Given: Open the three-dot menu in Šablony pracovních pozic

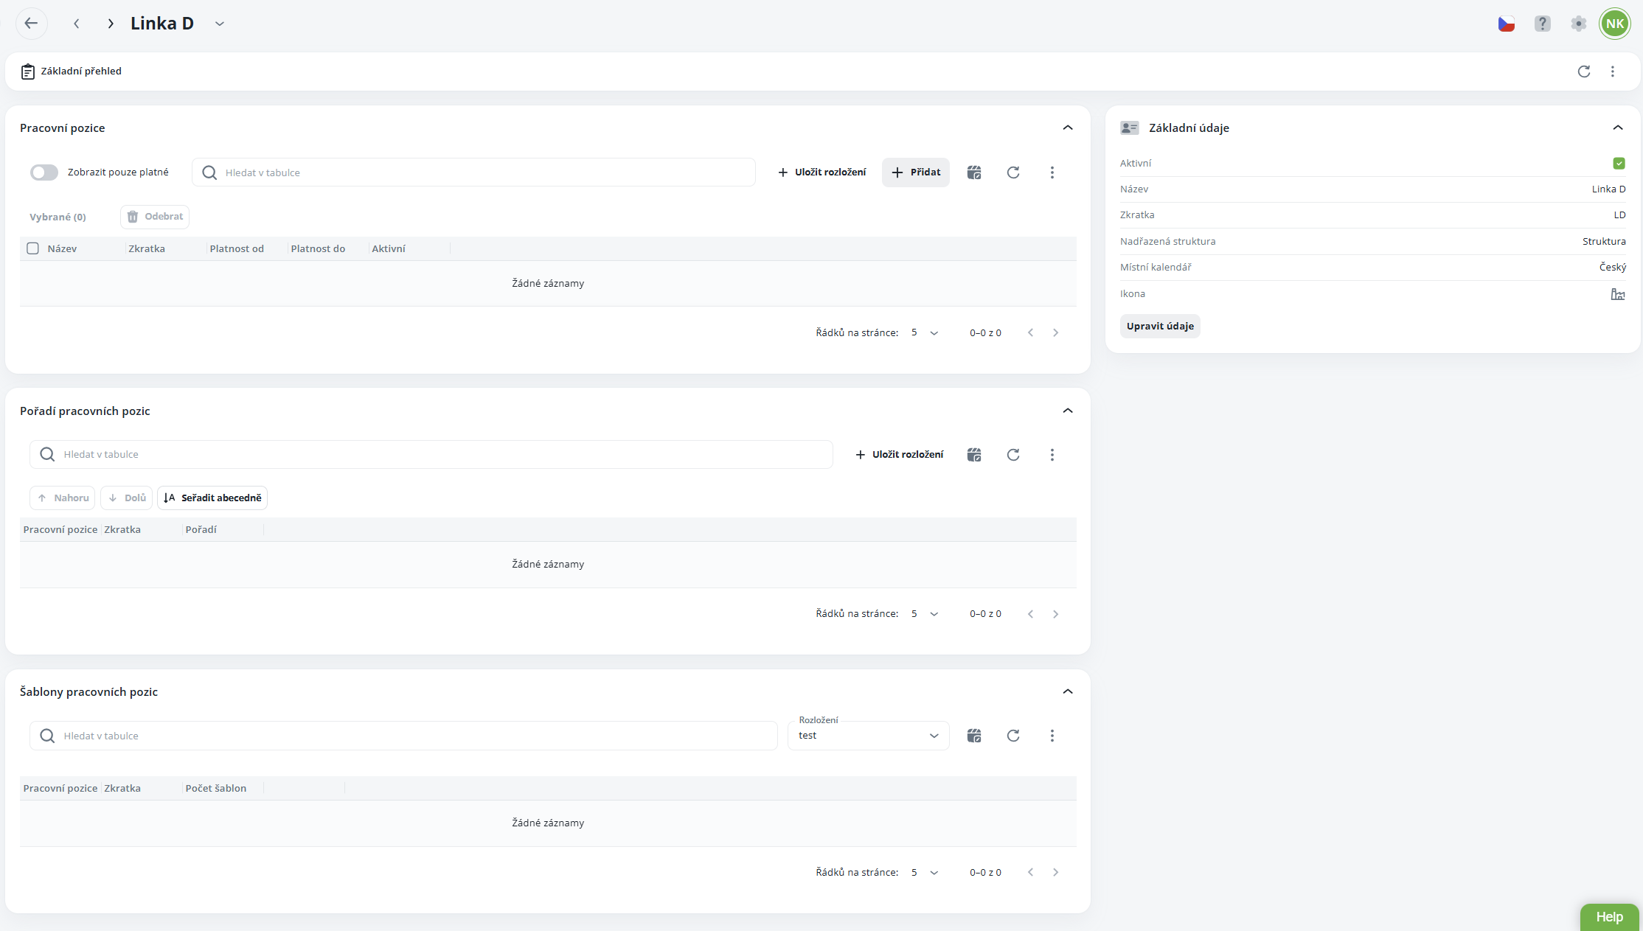Looking at the screenshot, I should click(x=1052, y=736).
